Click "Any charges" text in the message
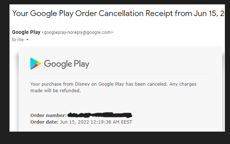 (183, 84)
